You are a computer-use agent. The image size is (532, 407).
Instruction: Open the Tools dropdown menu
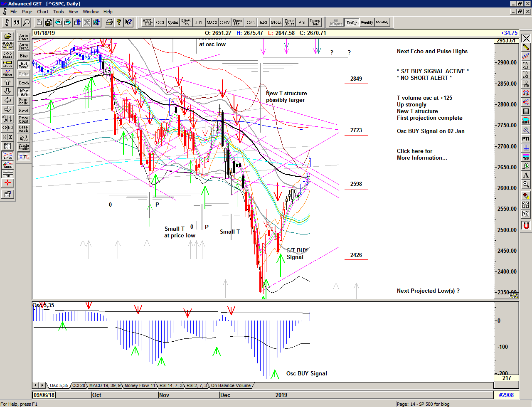59,12
